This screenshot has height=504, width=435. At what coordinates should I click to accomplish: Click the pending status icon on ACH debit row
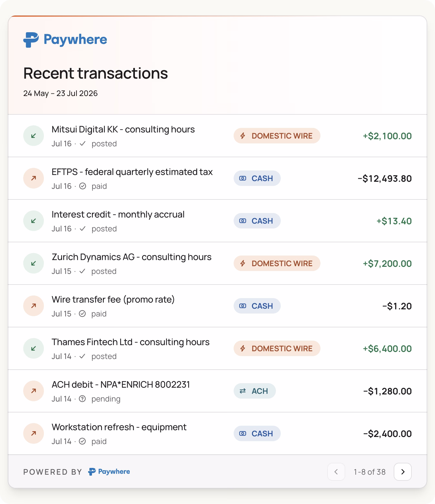pyautogui.click(x=83, y=399)
